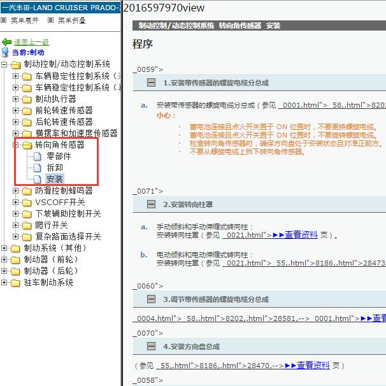
Task: Click the 安装 document icon
Action: (x=38, y=179)
